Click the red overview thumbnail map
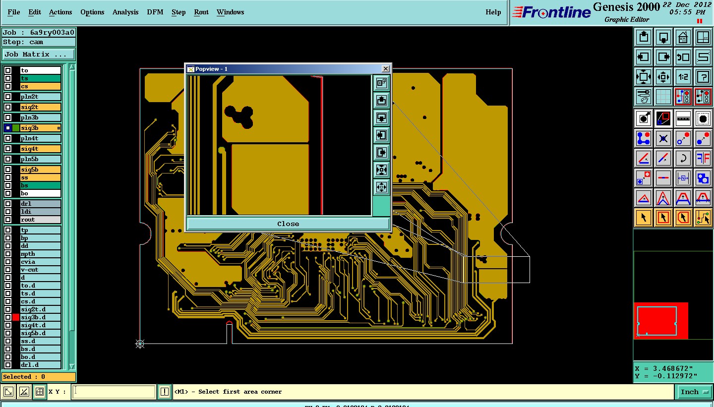The width and height of the screenshot is (714, 407). pyautogui.click(x=661, y=320)
